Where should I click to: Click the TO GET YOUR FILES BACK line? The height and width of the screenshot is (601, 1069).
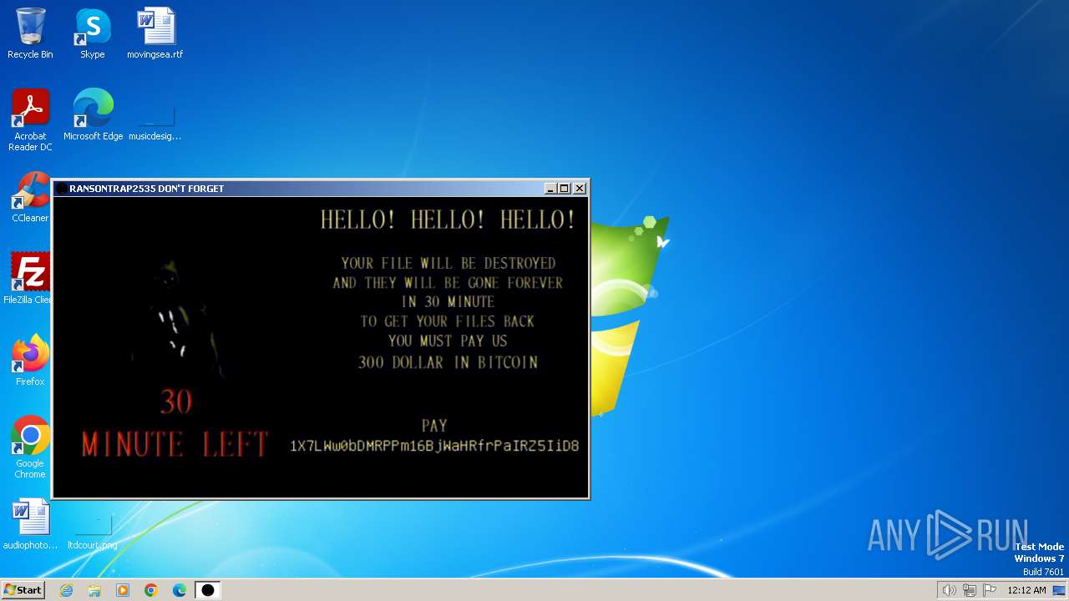[x=448, y=321]
